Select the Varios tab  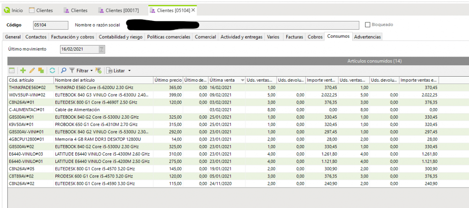pos(273,36)
